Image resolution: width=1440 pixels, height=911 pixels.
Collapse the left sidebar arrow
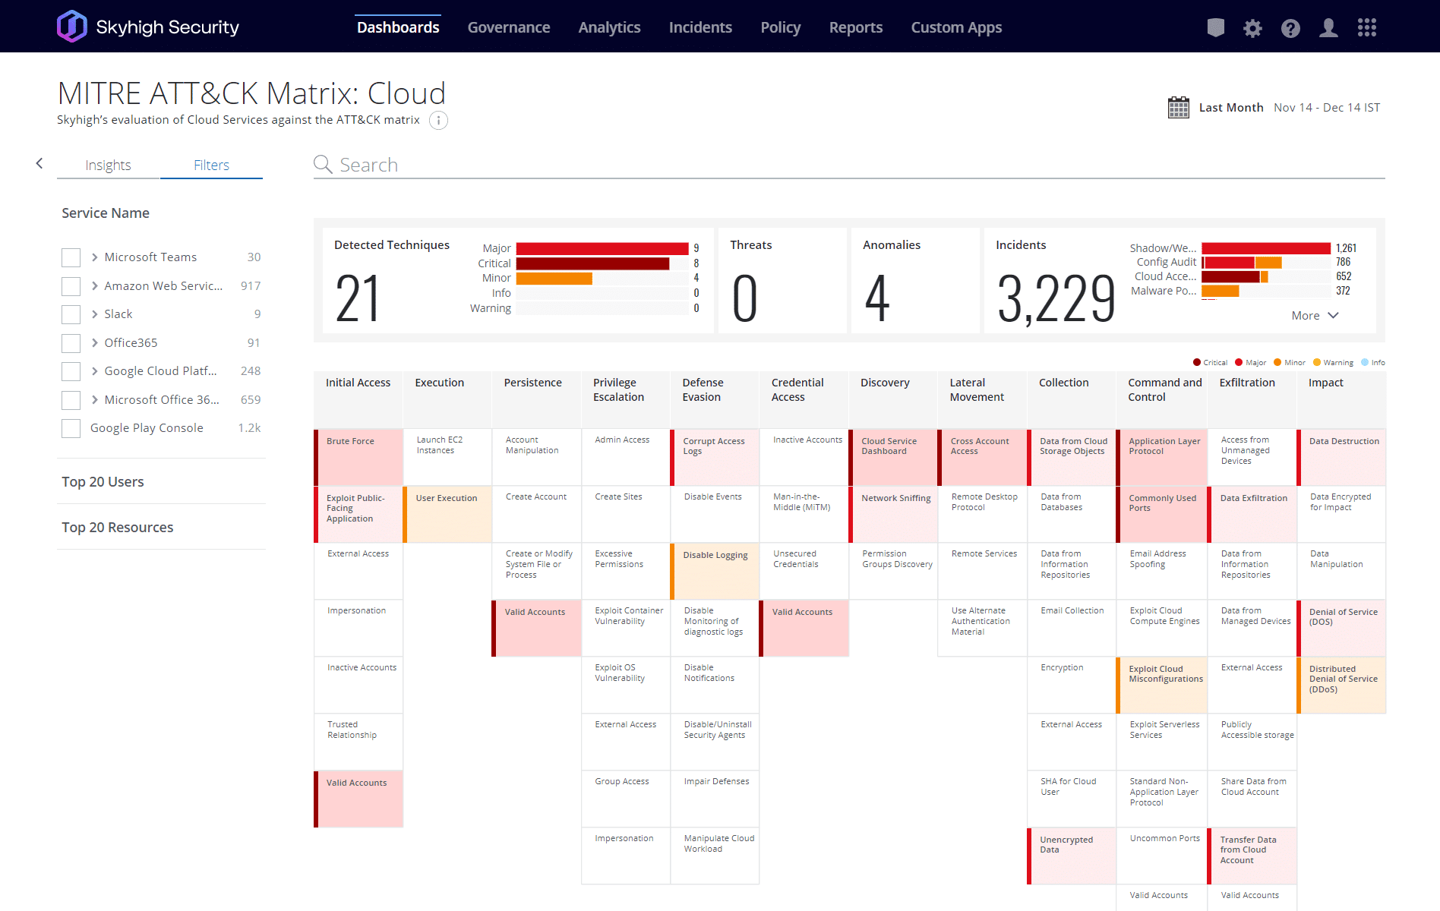(x=39, y=163)
